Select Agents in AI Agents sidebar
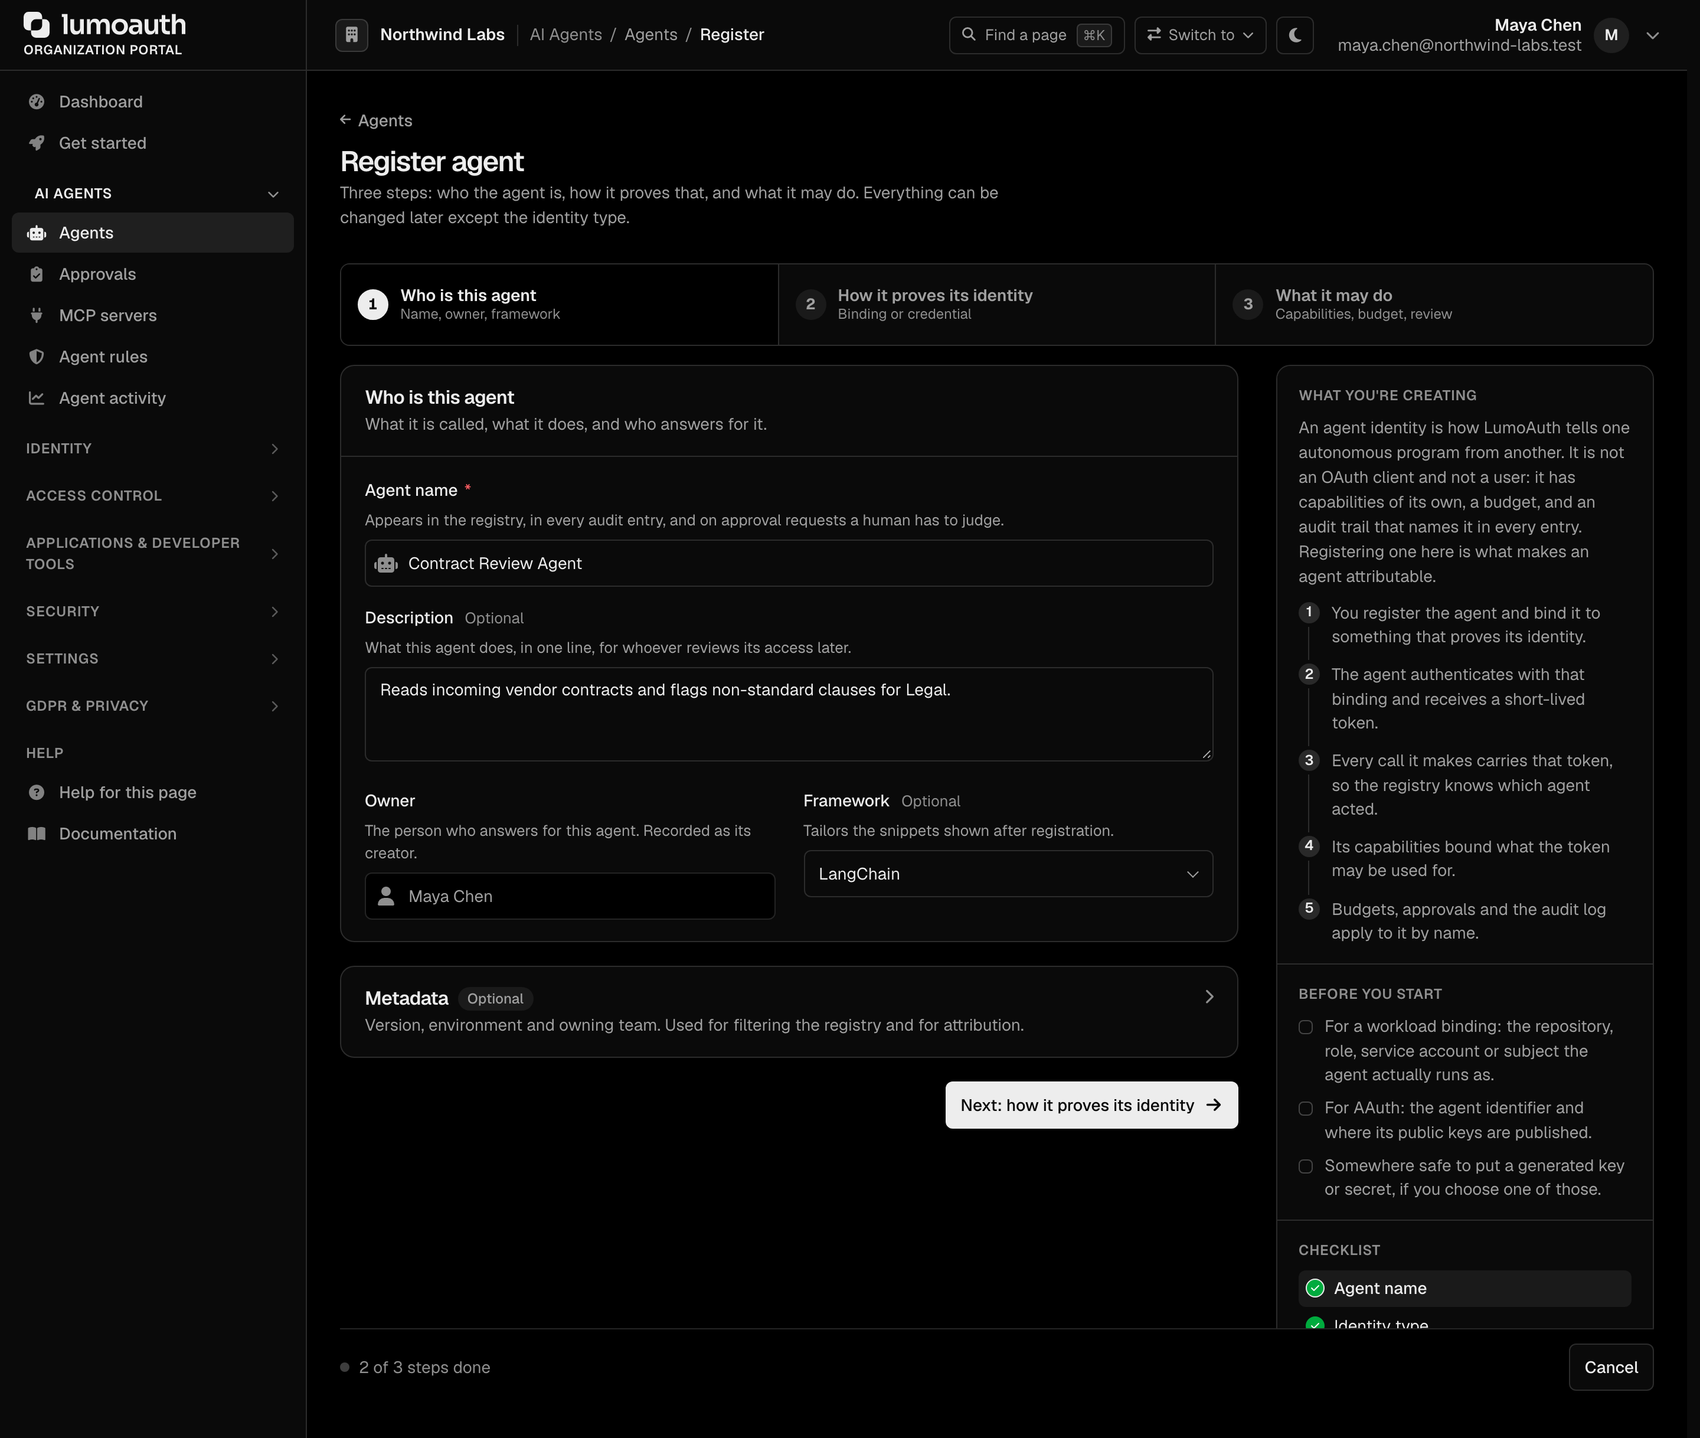The image size is (1700, 1438). [x=152, y=233]
